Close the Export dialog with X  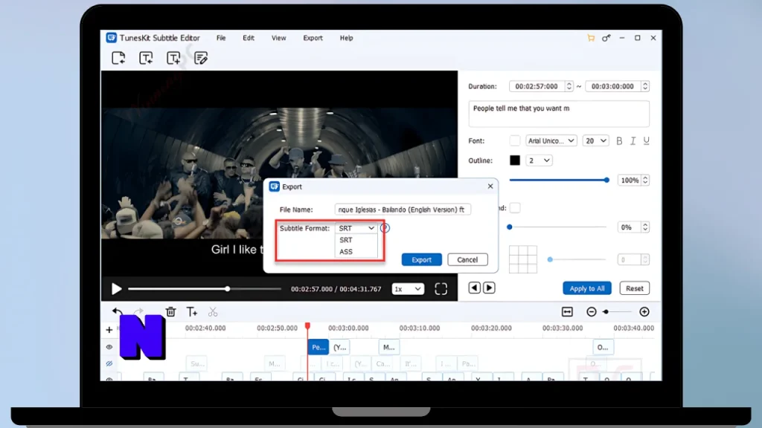point(490,186)
